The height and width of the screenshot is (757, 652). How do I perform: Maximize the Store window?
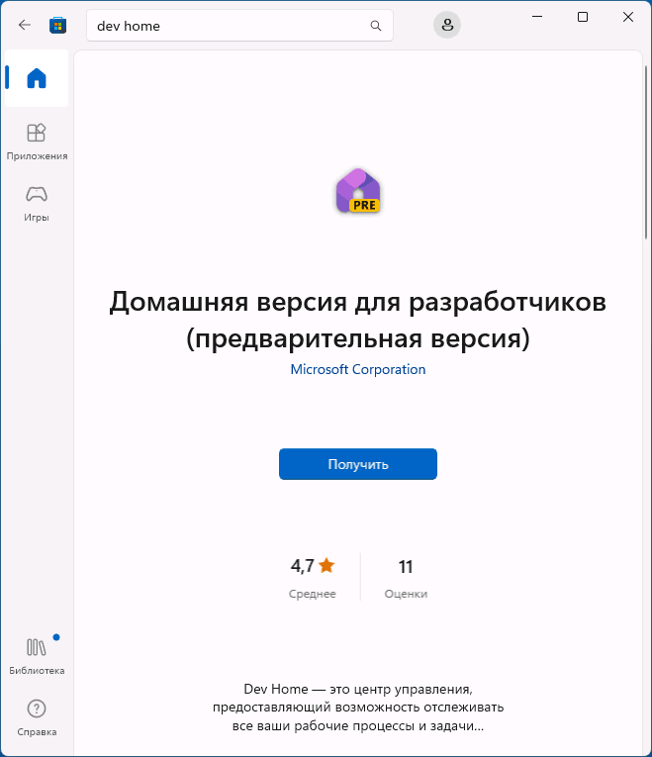(x=583, y=17)
